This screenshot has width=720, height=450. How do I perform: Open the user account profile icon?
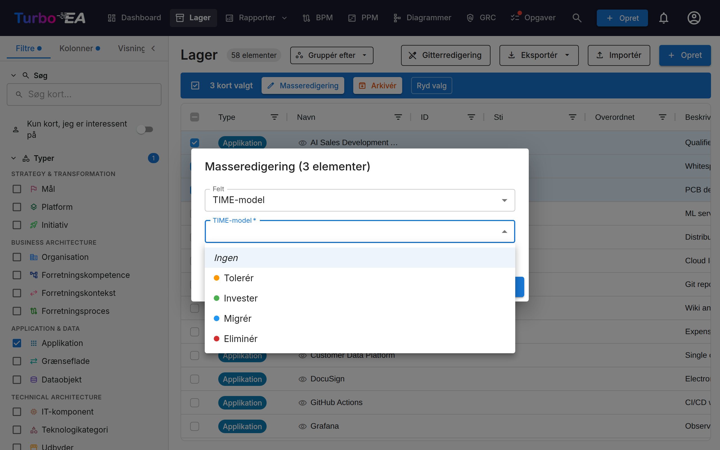point(694,18)
